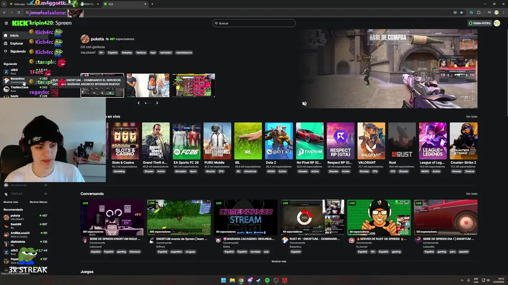Viewport: 508px width, 285px height.
Task: Open offline channel facubanzas
Action: [25, 185]
